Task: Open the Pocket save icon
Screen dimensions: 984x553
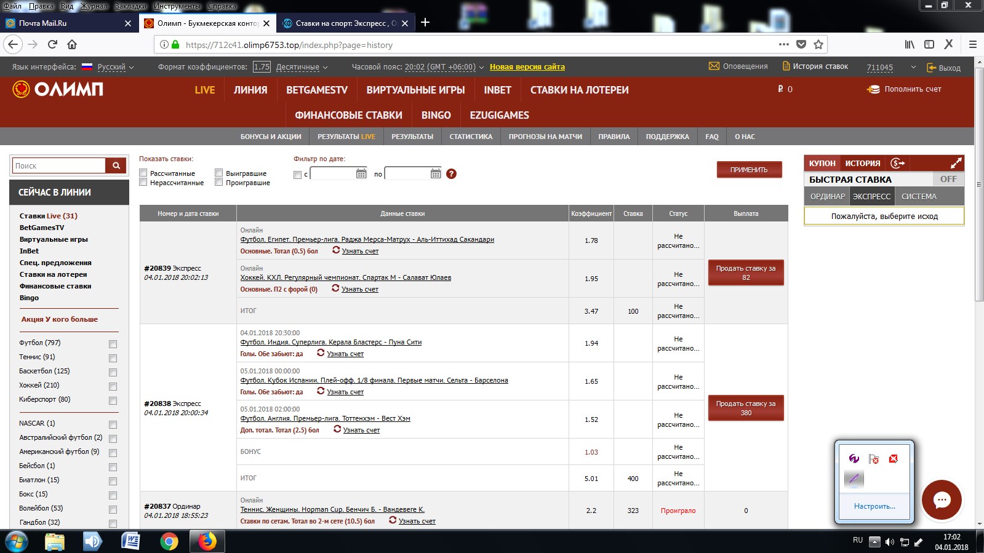Action: (801, 44)
